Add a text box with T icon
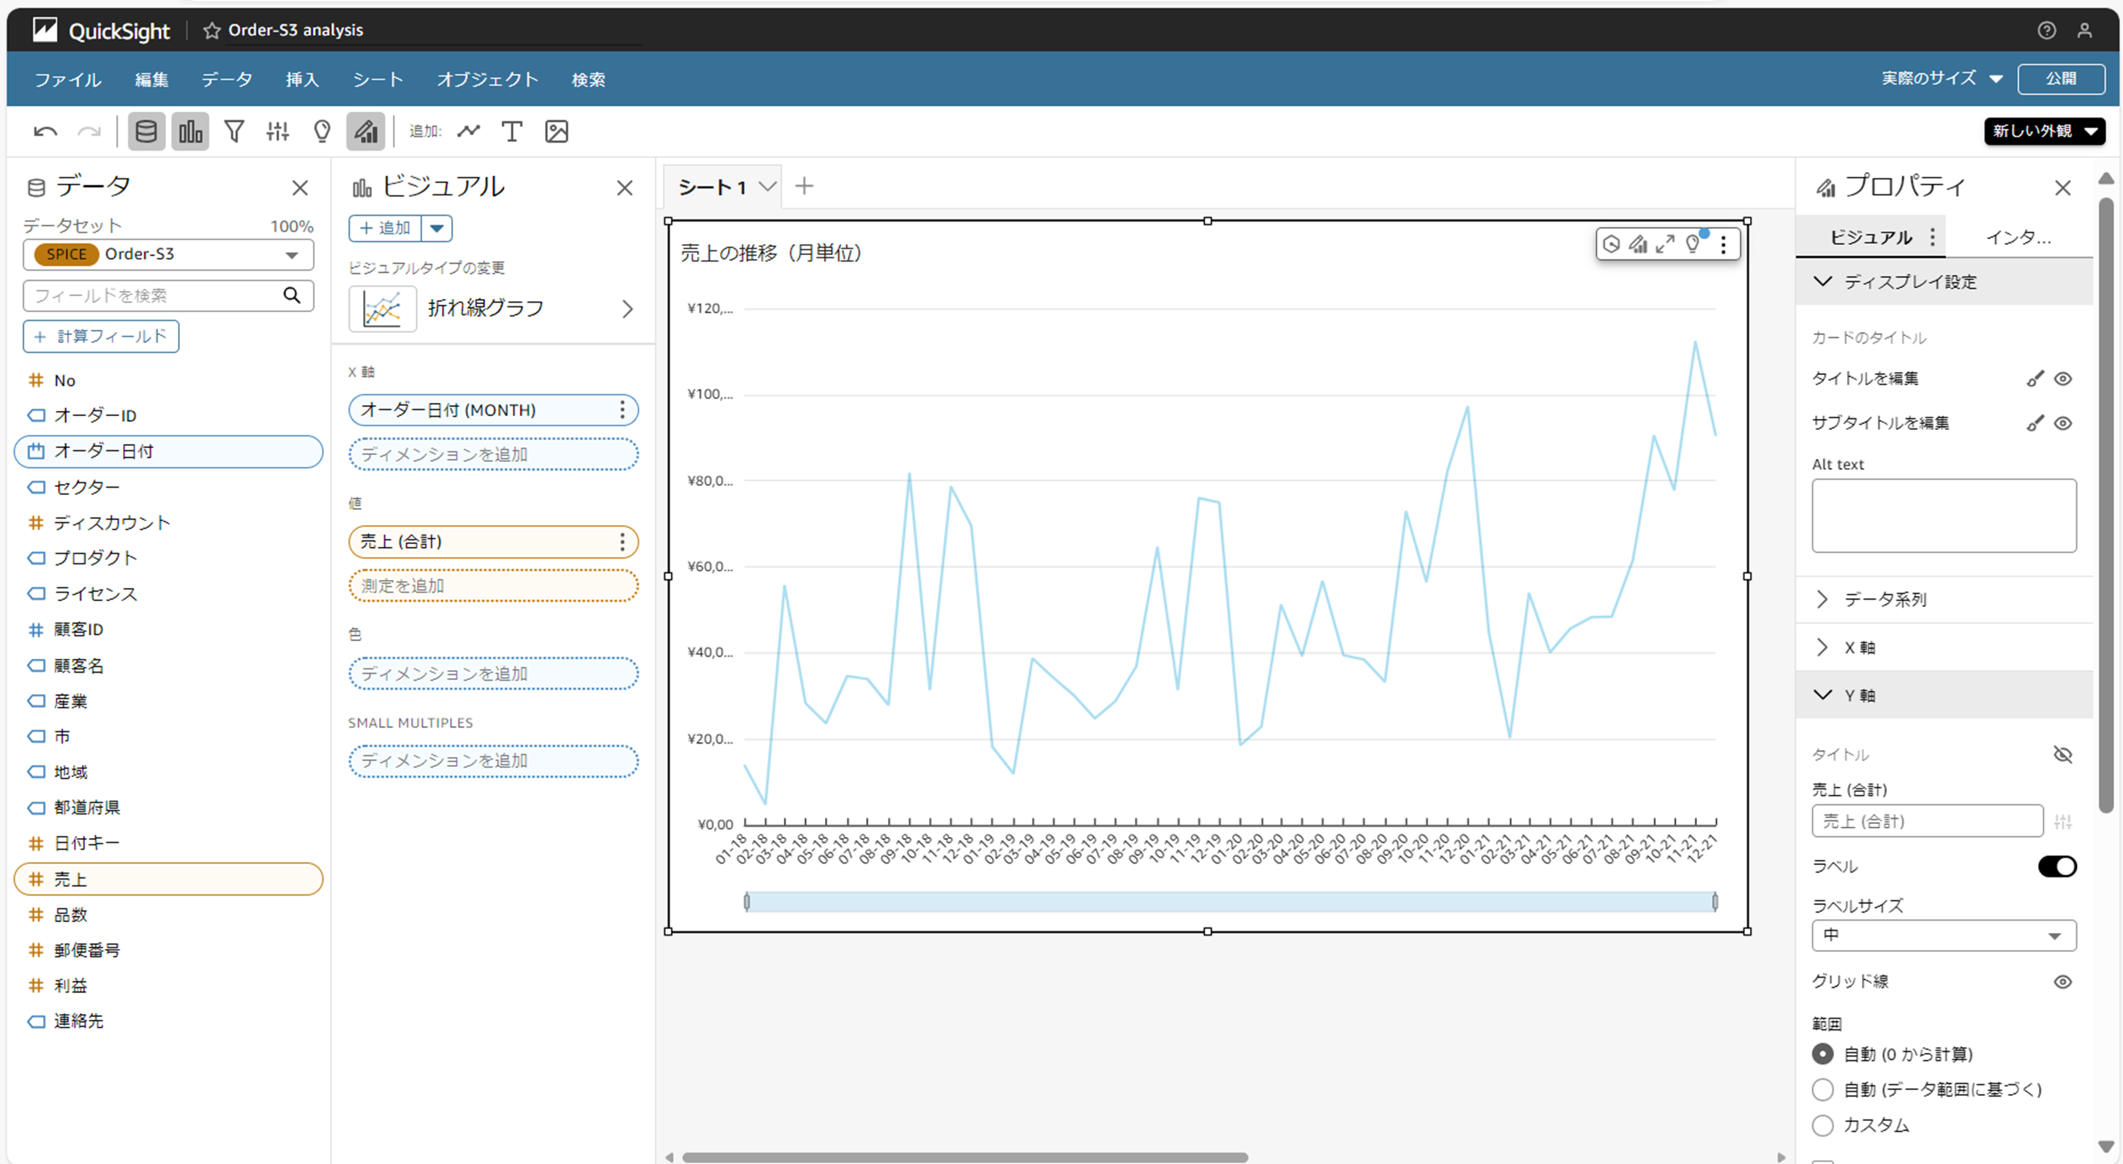2123x1164 pixels. click(512, 131)
